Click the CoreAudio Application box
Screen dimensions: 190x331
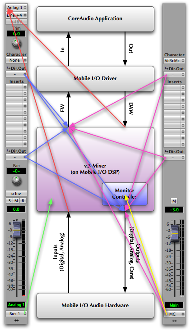(x=95, y=19)
